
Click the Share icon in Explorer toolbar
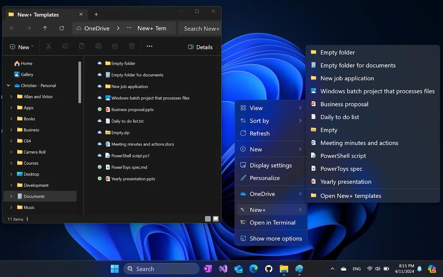coord(115,46)
